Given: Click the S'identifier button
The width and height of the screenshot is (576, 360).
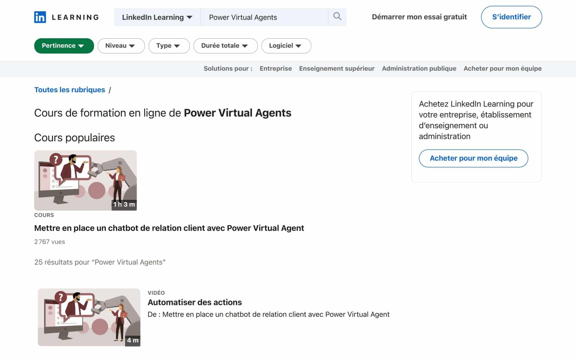Looking at the screenshot, I should [511, 17].
